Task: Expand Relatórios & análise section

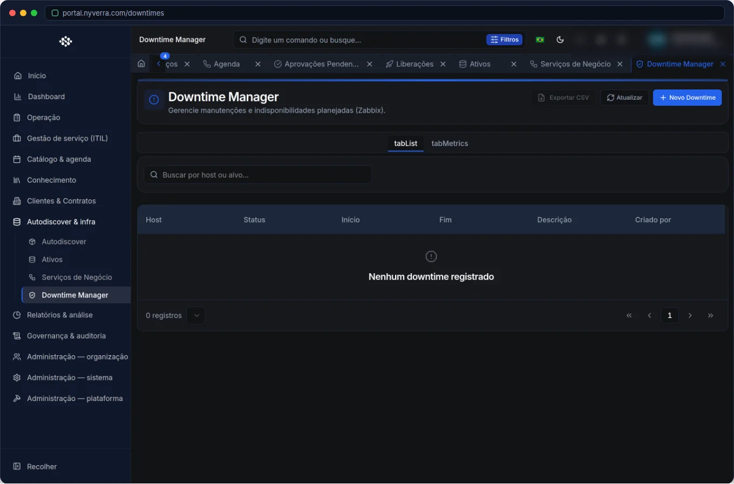Action: click(x=59, y=315)
